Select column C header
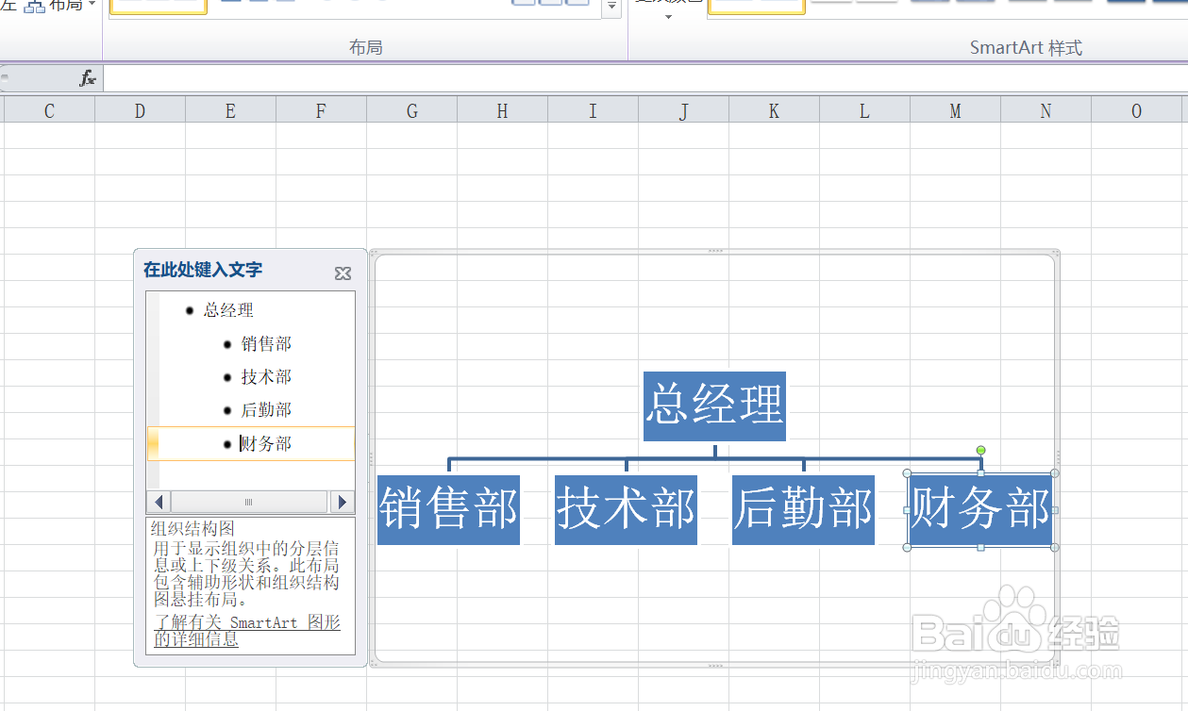Image resolution: width=1188 pixels, height=711 pixels. point(49,111)
